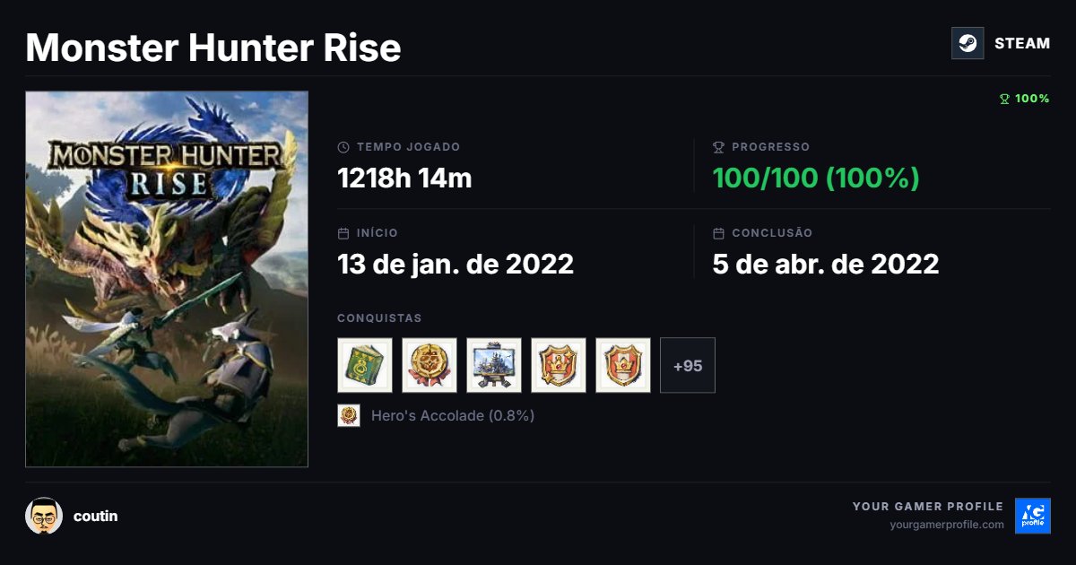Screen dimensions: 1076x565
Task: Click the small Hero's Accolade icon
Action: coord(349,415)
